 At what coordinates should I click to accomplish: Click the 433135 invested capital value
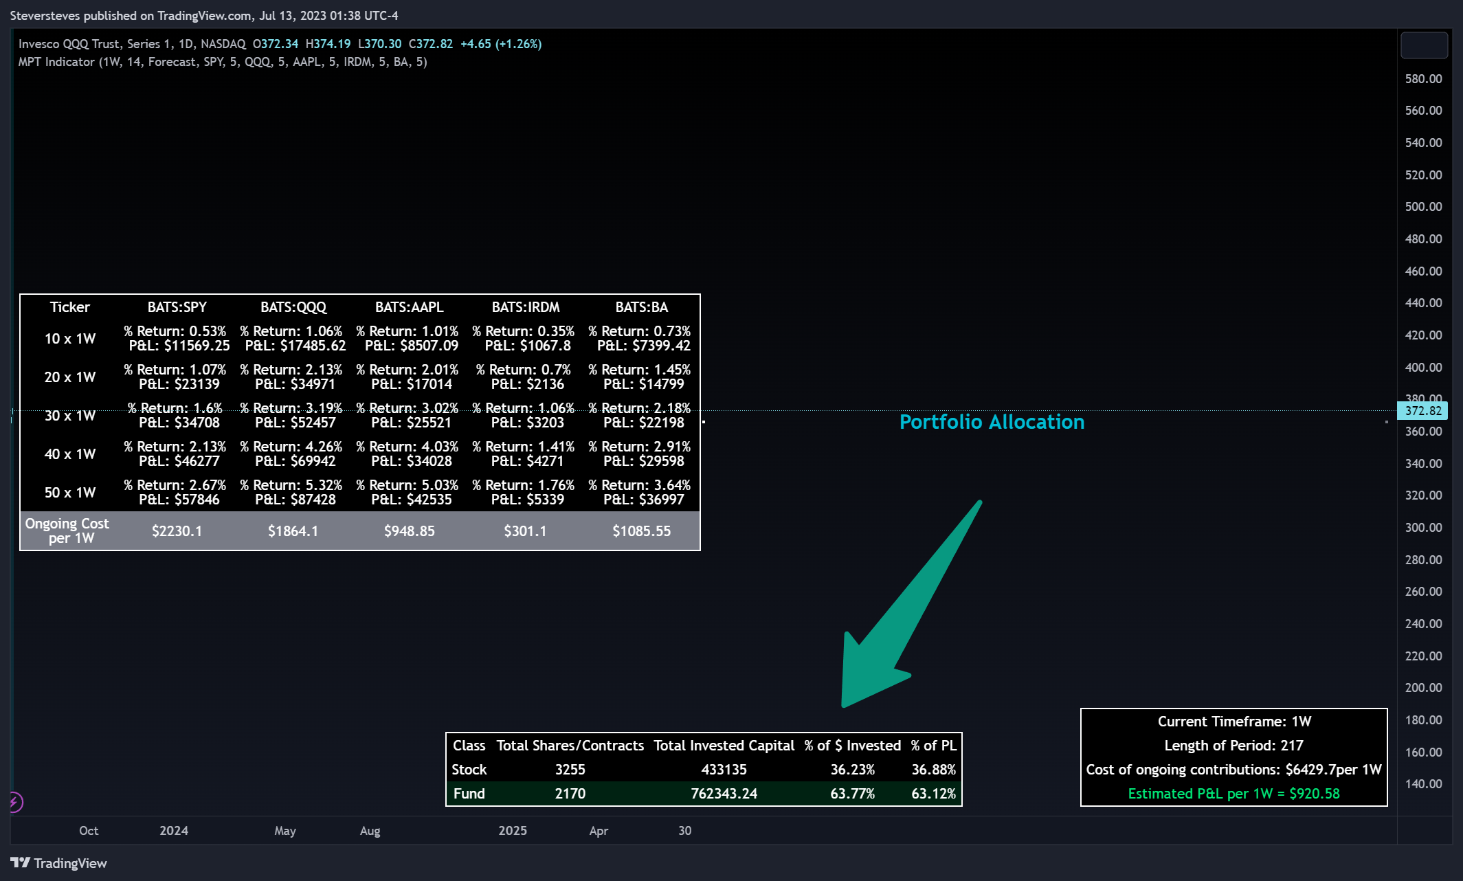(724, 770)
